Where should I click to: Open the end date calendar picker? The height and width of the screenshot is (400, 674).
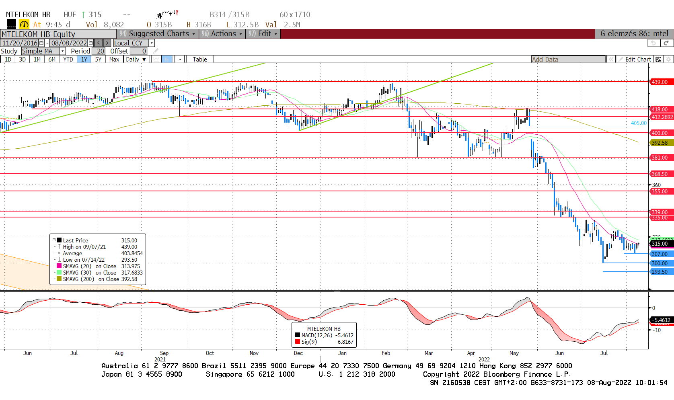point(90,43)
